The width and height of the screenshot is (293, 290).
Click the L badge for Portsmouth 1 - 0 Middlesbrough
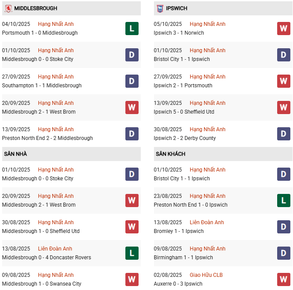coord(132,29)
